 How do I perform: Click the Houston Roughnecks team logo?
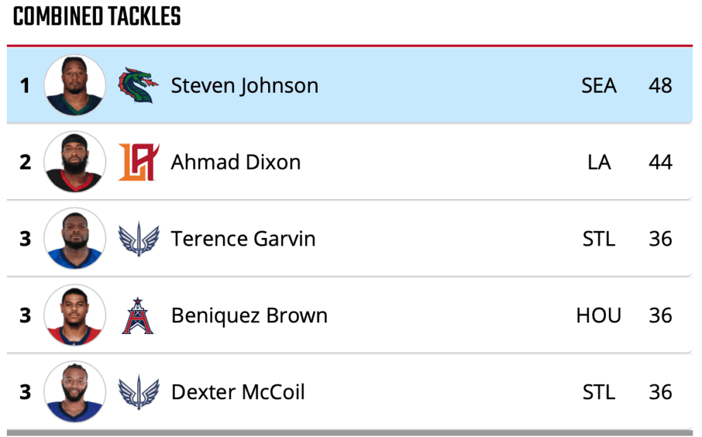[138, 316]
